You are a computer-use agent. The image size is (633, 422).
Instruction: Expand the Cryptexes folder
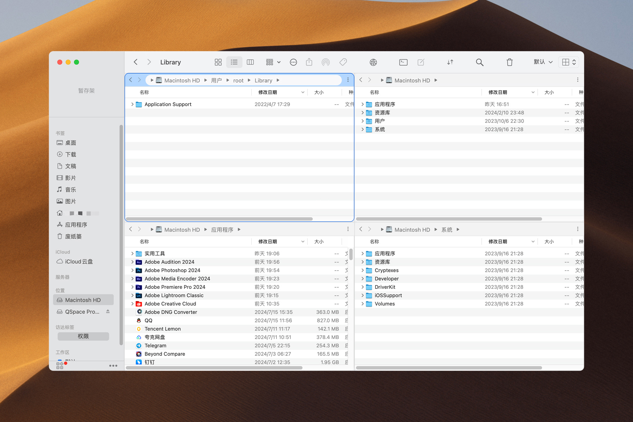(362, 271)
